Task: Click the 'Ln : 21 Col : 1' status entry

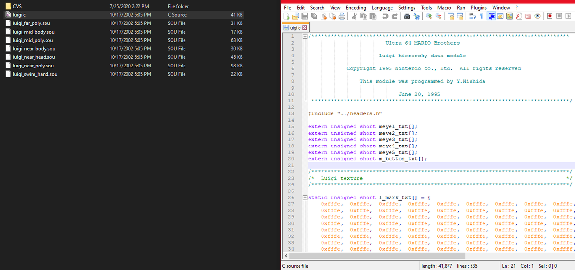Action: [517, 266]
